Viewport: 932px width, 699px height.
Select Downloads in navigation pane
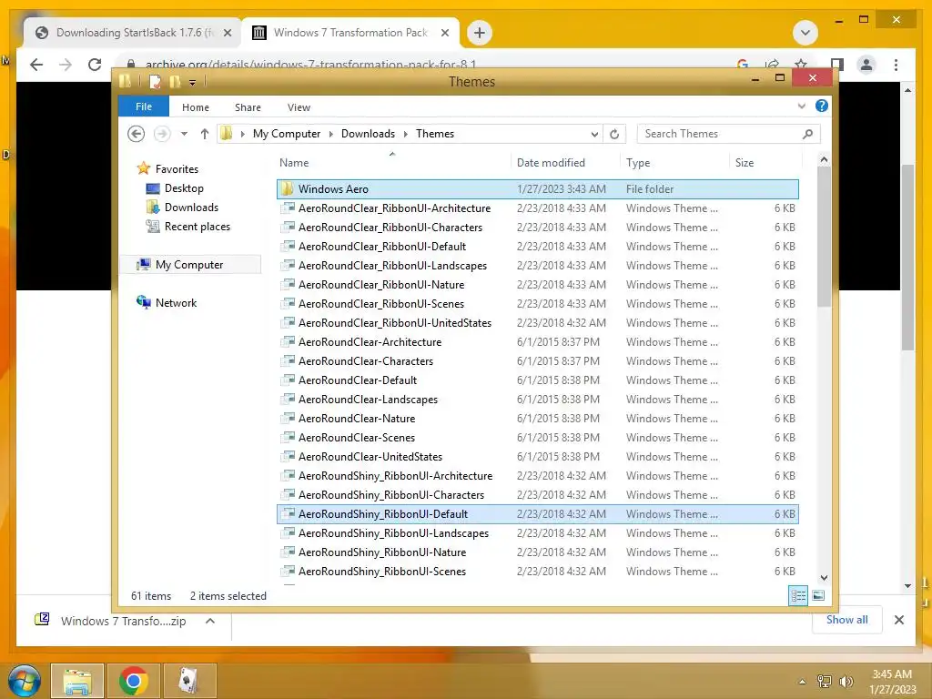[182, 208]
